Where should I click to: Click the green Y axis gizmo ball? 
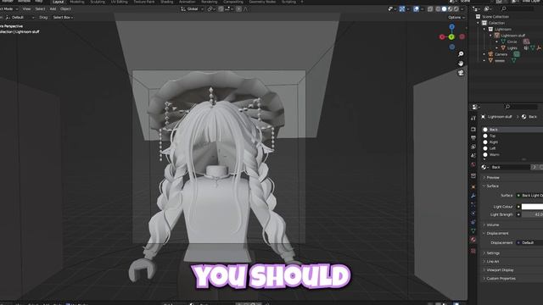tap(451, 36)
